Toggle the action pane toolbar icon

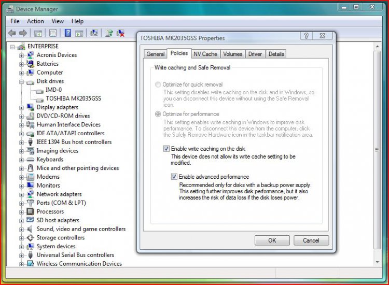(79, 33)
